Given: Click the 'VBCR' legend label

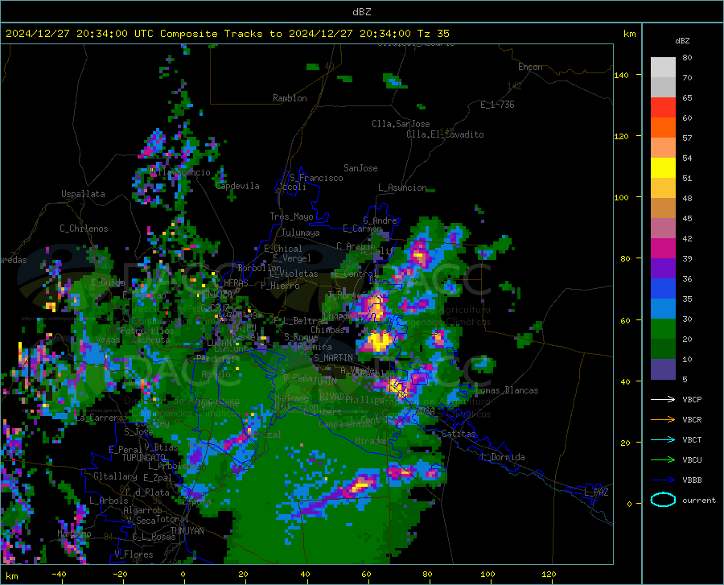Looking at the screenshot, I should click(692, 420).
